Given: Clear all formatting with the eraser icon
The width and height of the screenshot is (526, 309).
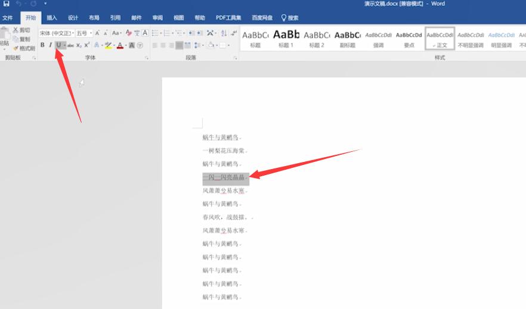Looking at the screenshot, I should point(128,33).
